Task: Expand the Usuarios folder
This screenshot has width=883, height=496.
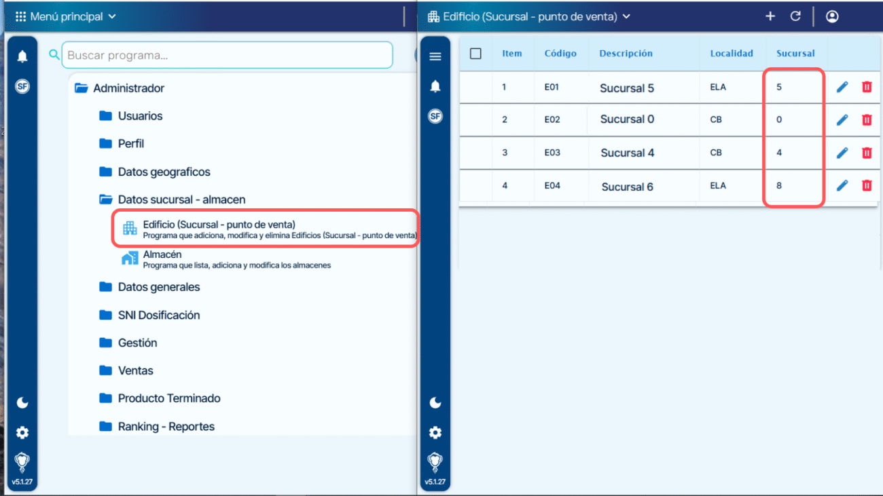Action: [140, 116]
